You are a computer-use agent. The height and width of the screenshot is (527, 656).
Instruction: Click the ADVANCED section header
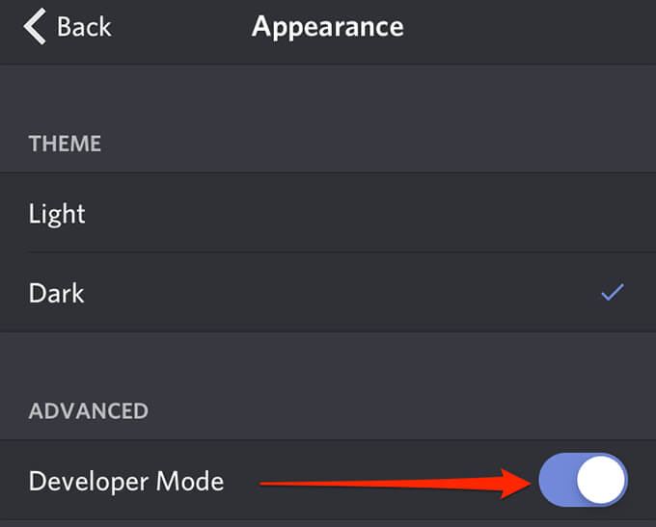click(89, 411)
